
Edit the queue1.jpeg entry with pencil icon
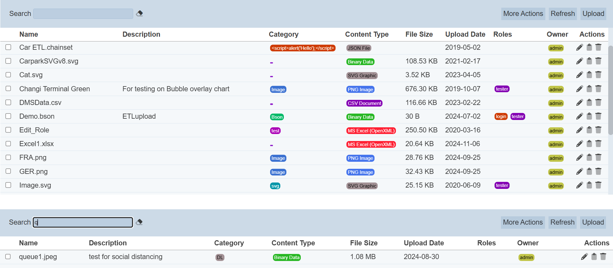click(584, 257)
